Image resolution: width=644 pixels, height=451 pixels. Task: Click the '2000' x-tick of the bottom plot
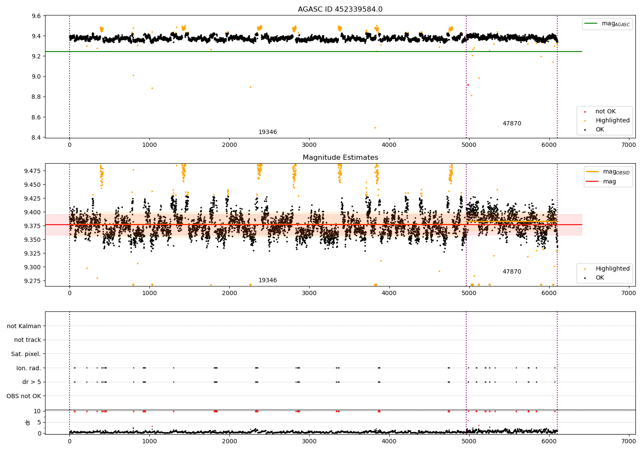coord(229,441)
